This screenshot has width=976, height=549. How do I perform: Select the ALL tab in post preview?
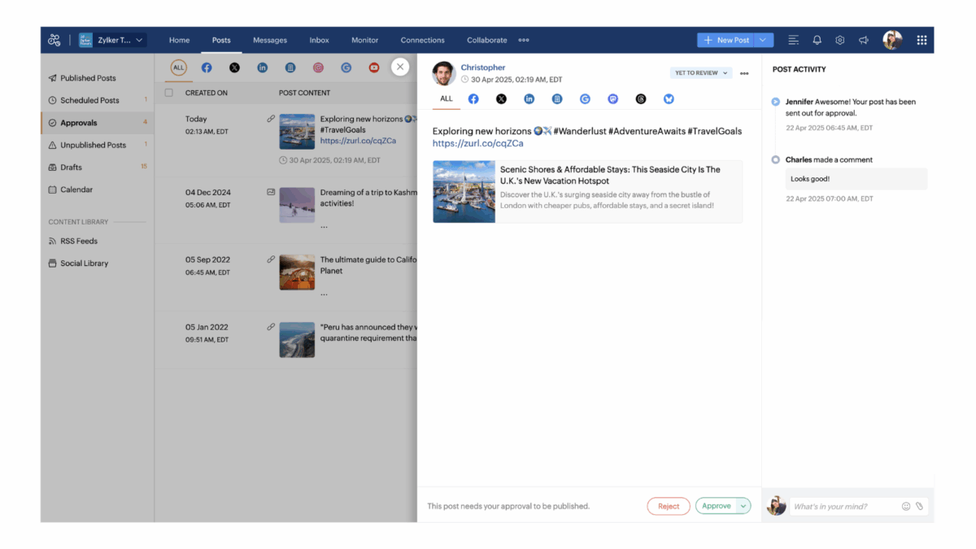(x=447, y=98)
